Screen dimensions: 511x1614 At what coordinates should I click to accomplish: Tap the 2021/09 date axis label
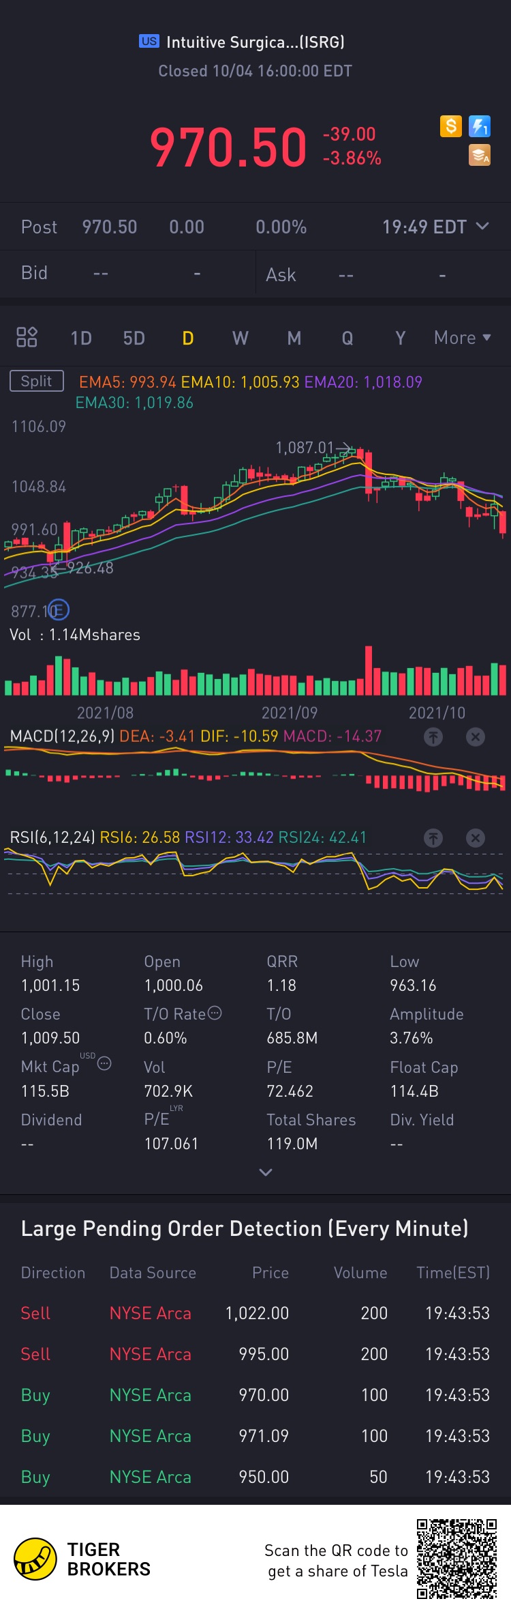coord(290,713)
